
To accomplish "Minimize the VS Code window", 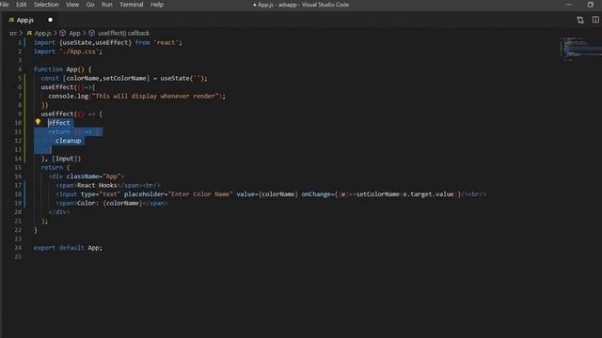I will pos(569,5).
